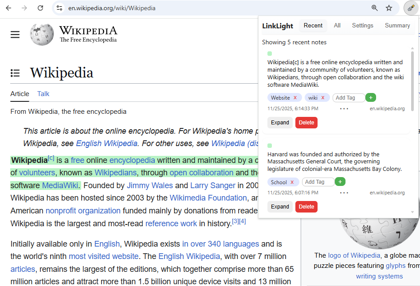The image size is (420, 286).
Task: Remove the Website tag from the note
Action: [296, 97]
